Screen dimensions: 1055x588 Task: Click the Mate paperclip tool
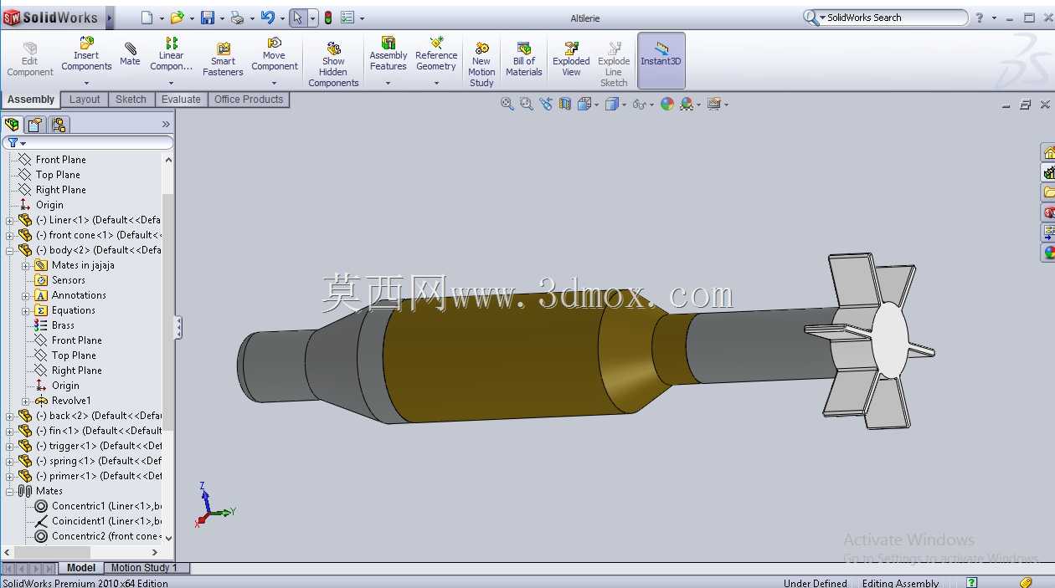click(x=130, y=54)
